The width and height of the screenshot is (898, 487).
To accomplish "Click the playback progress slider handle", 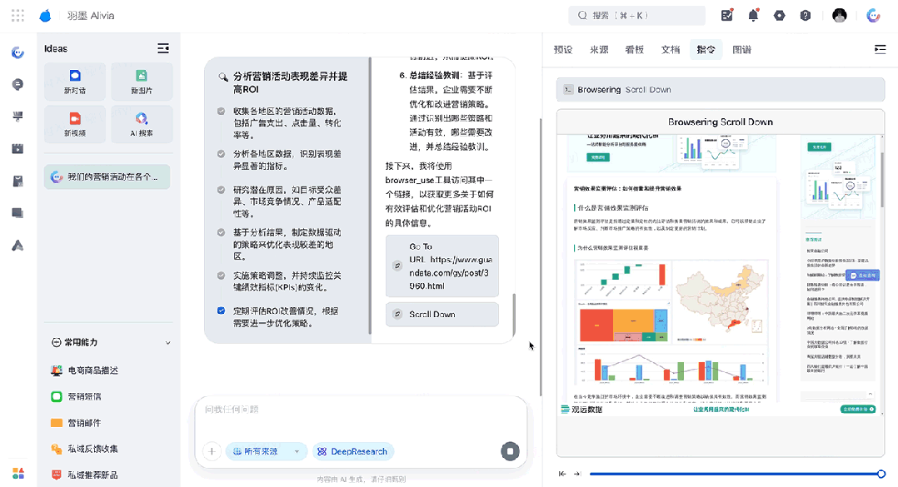I will 881,474.
